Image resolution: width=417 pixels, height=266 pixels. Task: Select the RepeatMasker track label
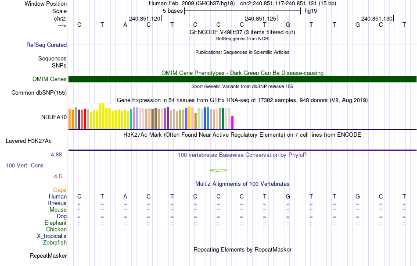48,255
